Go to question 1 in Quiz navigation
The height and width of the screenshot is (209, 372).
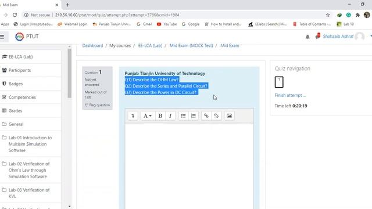[x=279, y=82]
